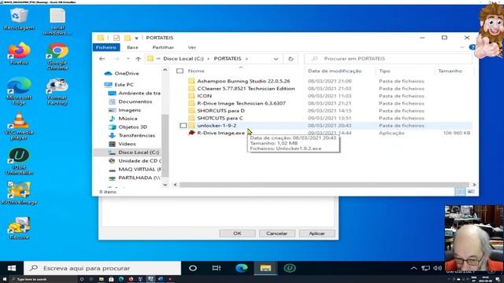Select Ashampoo Burning Studio 22.0.5.26 folder
The width and height of the screenshot is (504, 283).
coord(243,81)
